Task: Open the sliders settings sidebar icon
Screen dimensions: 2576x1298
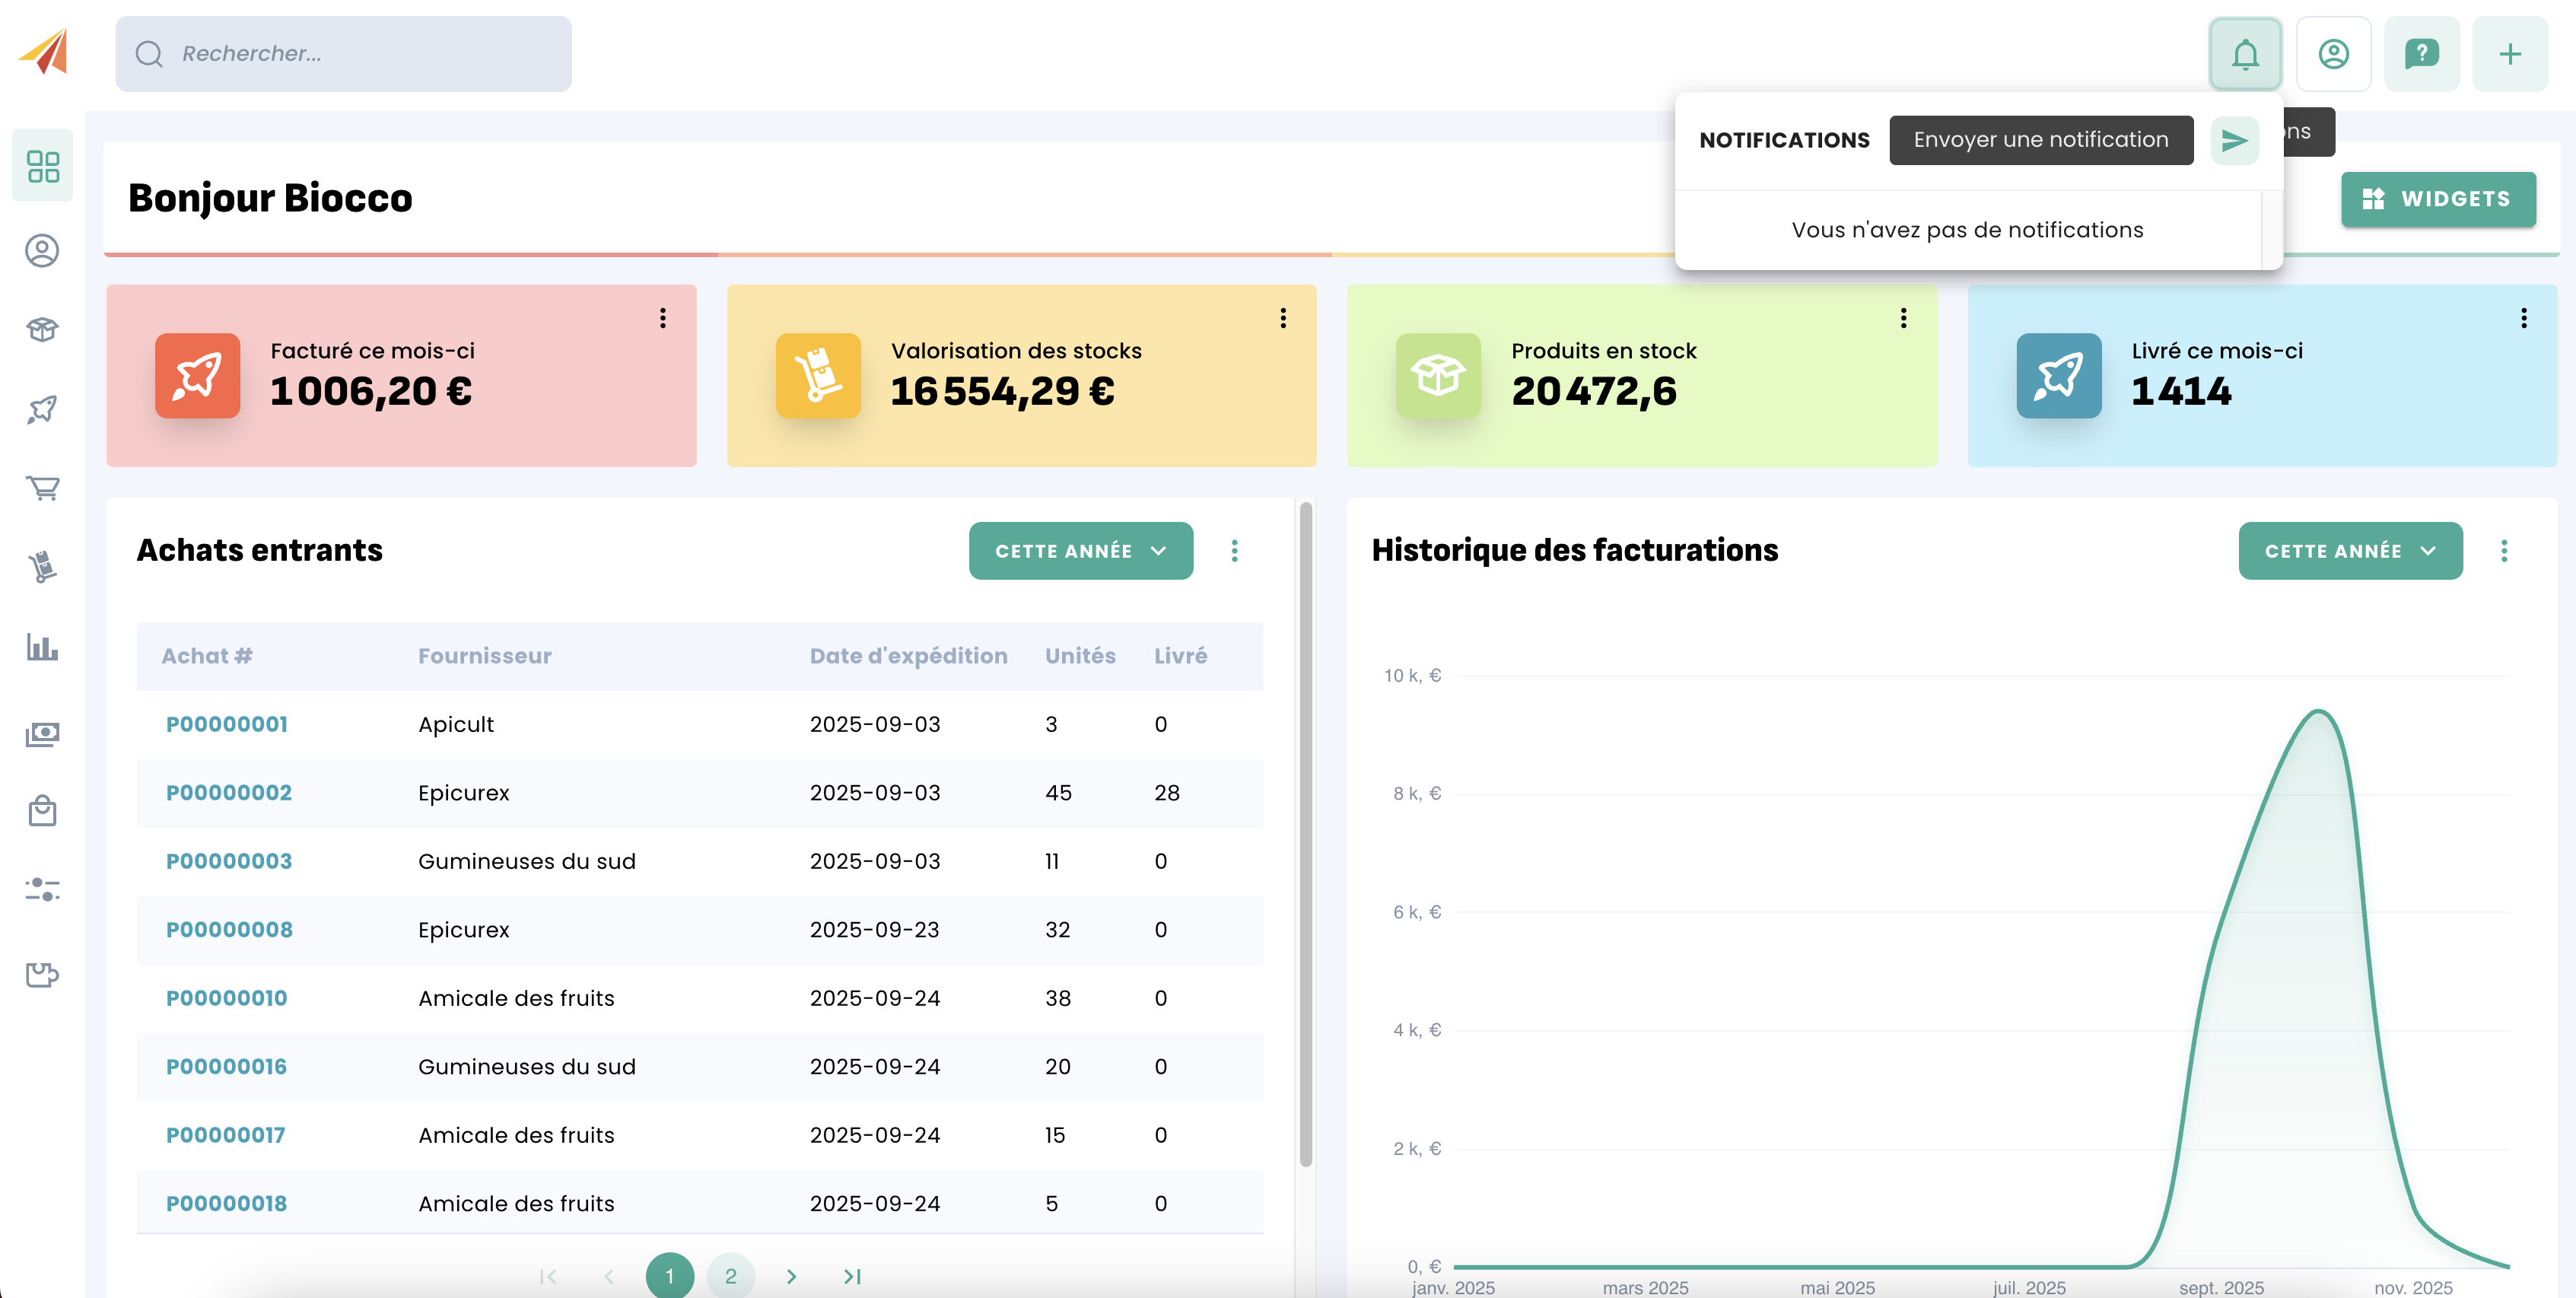Action: point(42,889)
